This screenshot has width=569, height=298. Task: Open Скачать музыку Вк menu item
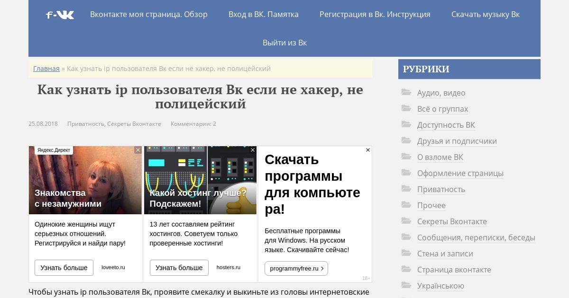(486, 14)
